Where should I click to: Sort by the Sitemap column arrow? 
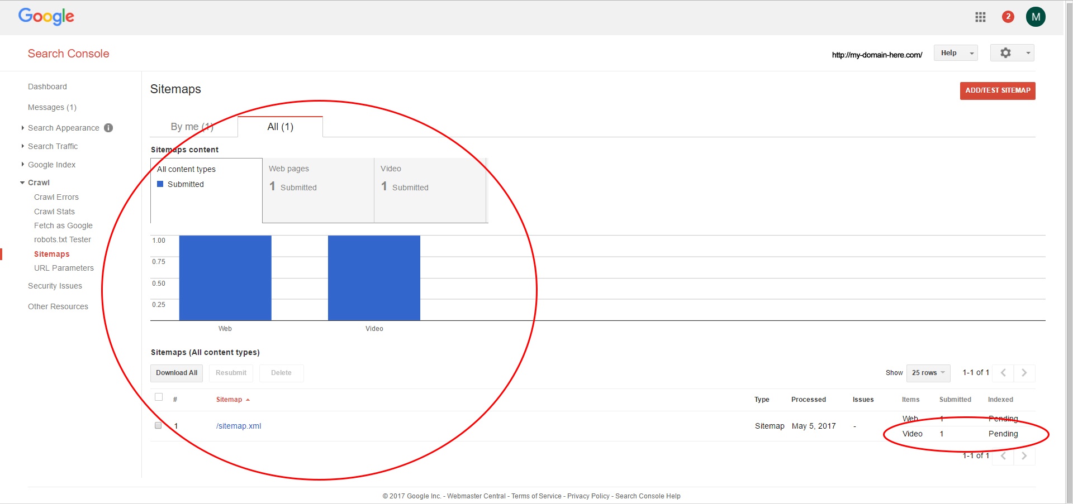coord(248,400)
